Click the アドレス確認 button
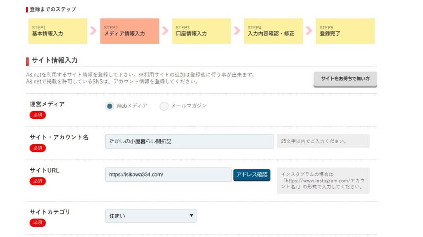The width and height of the screenshot is (423, 237). coord(252,175)
